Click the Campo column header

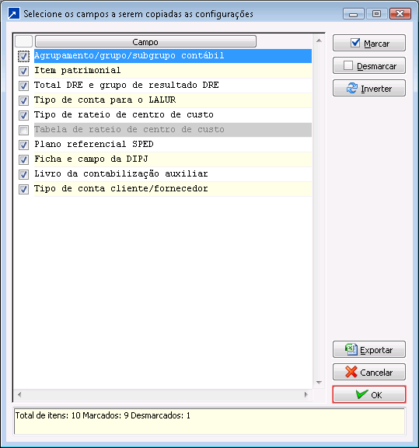145,42
